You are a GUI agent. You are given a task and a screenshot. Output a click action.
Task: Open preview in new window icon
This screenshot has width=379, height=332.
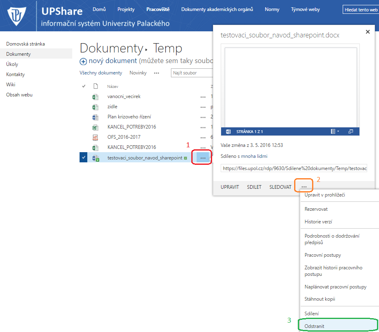point(350,131)
